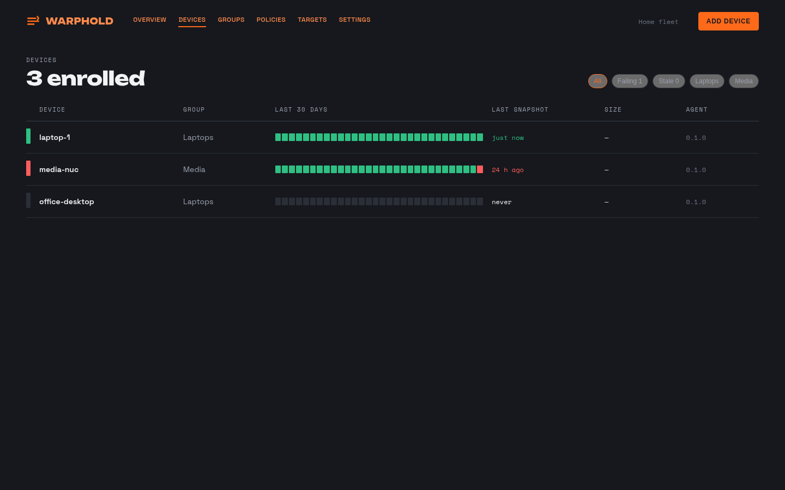Open the media-nuc device
The image size is (785, 490).
392,169
